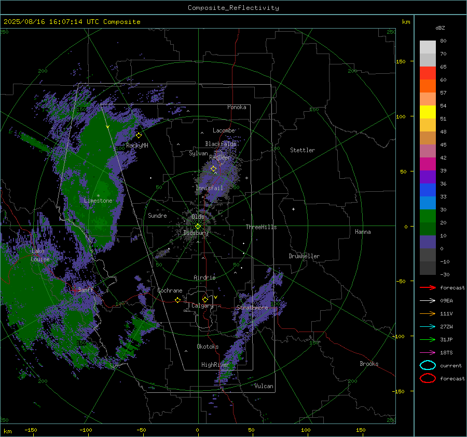Click the Ponoka town label

click(x=237, y=107)
